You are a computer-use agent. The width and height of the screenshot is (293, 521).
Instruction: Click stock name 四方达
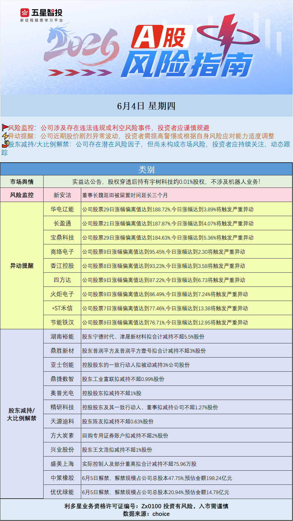(62, 280)
